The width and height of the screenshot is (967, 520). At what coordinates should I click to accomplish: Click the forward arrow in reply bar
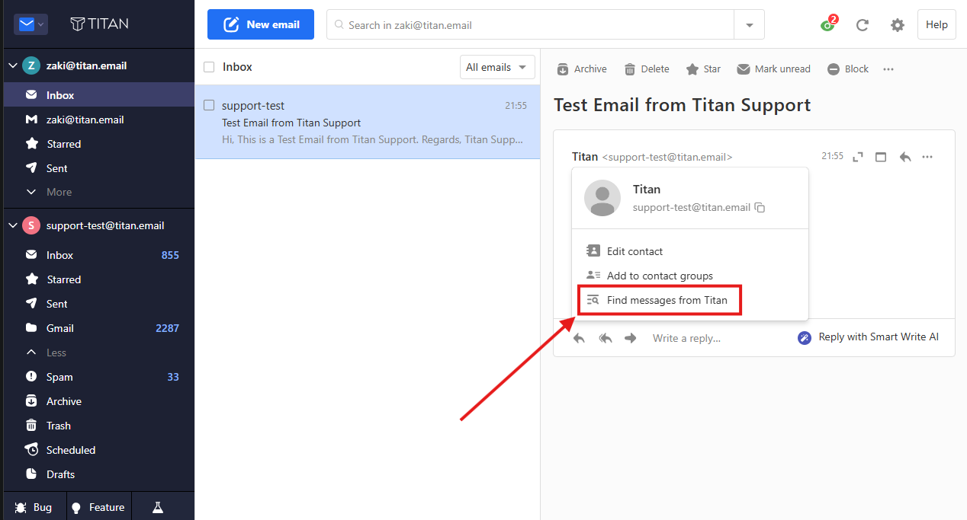631,338
